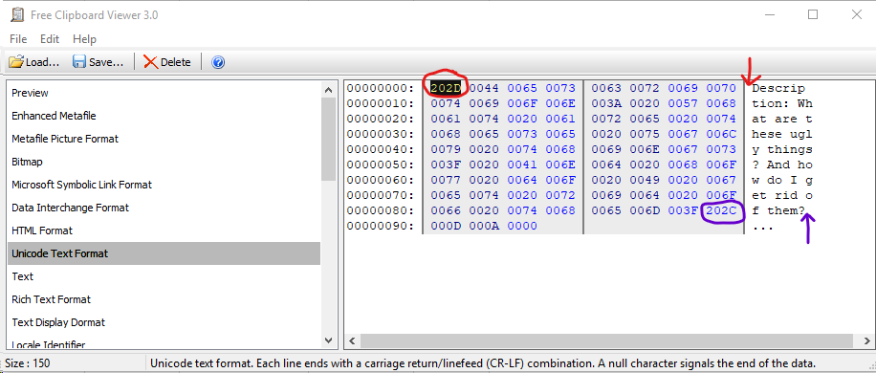The height and width of the screenshot is (373, 876).
Task: Select Microsoft Symbolic Link Format
Action: point(164,185)
